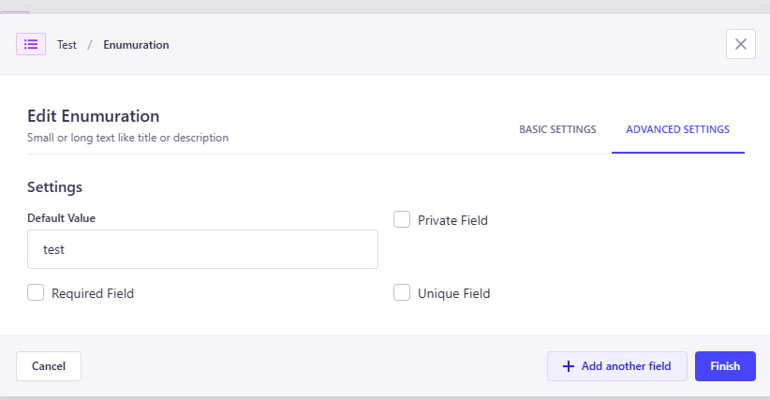Click the plus icon beside Add another field
The width and height of the screenshot is (770, 400).
coord(568,366)
